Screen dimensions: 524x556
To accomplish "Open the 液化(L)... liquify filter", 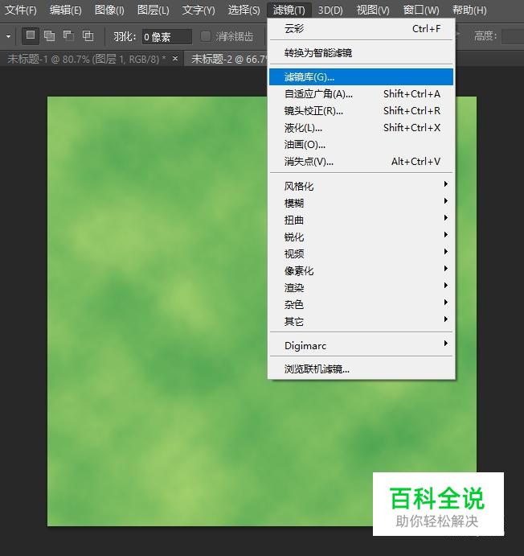I will click(x=361, y=128).
